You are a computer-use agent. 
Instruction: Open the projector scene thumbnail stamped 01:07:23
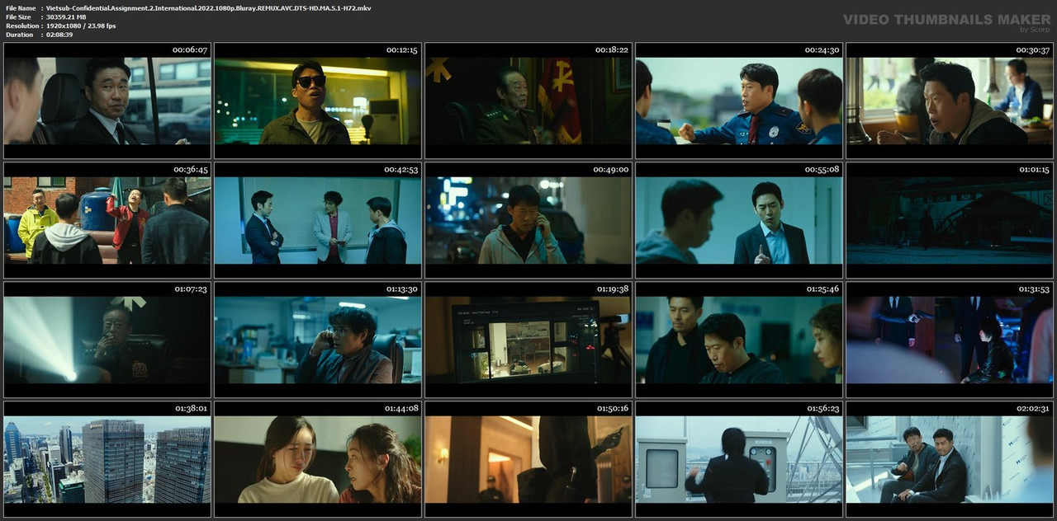pyautogui.click(x=107, y=340)
